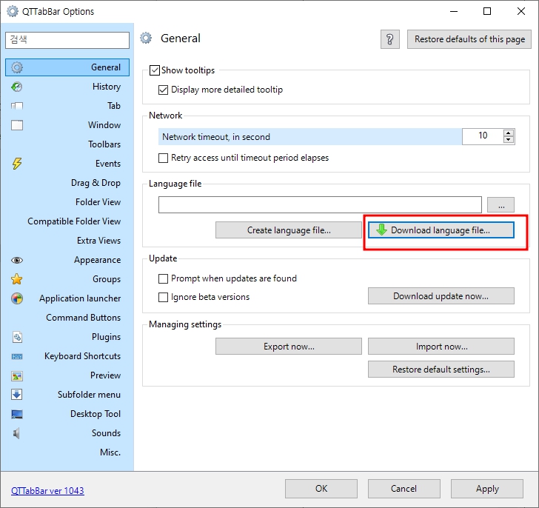Click Export now button

[x=289, y=346]
